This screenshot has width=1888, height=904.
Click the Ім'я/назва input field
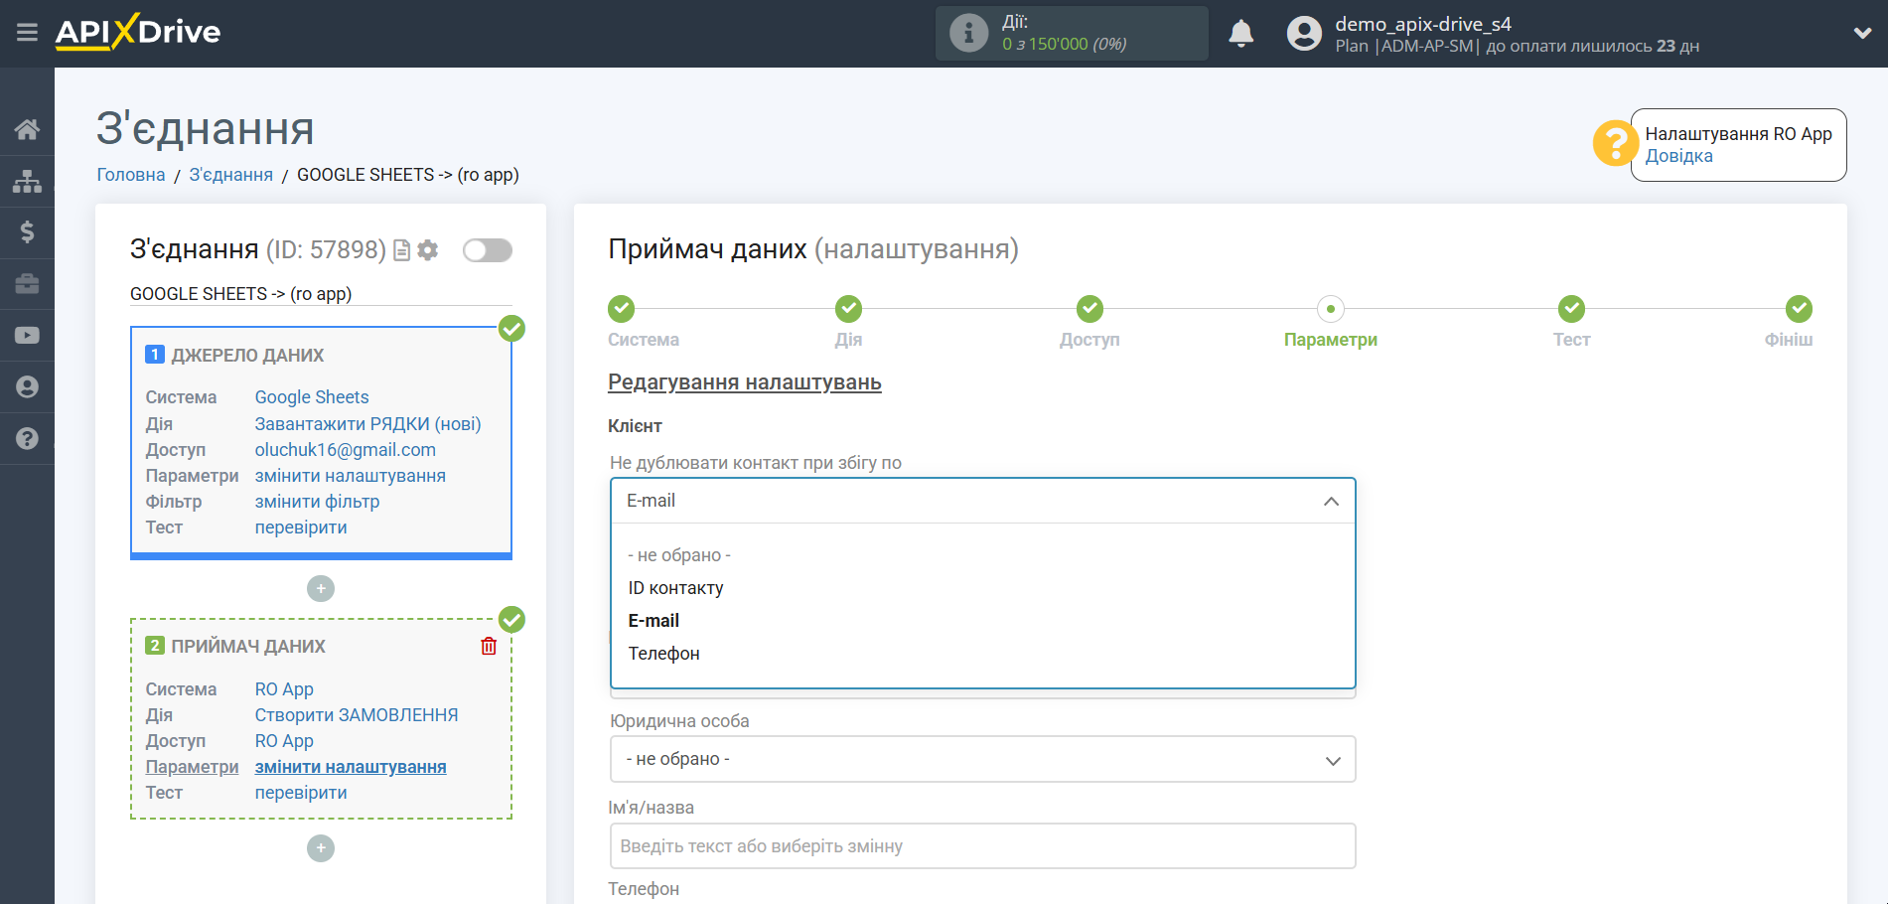[981, 845]
